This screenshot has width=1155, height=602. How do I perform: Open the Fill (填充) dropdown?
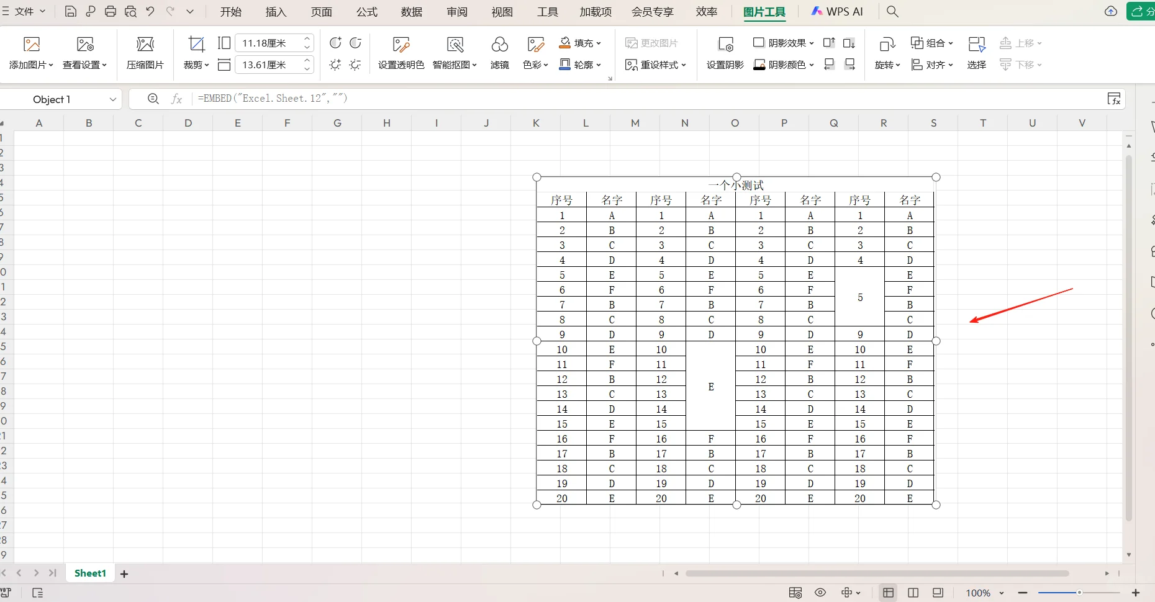tap(580, 43)
